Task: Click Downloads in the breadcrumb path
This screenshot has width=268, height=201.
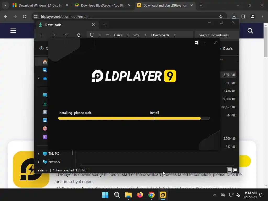Action: 160,35
